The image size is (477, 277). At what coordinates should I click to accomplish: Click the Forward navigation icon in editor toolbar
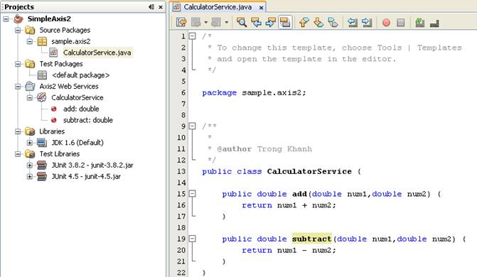pyautogui.click(x=216, y=23)
